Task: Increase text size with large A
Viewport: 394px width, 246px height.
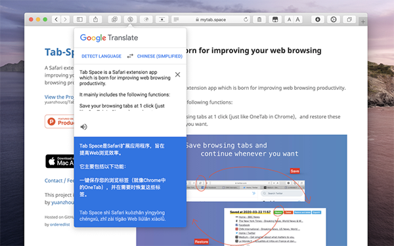Action: click(x=297, y=19)
